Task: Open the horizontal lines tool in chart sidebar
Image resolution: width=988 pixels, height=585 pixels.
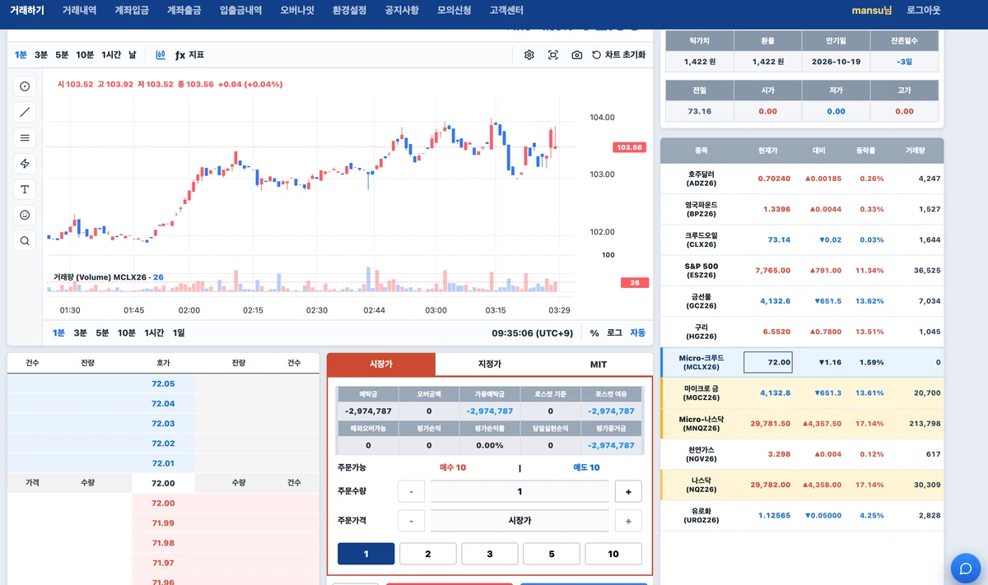Action: pos(25,137)
